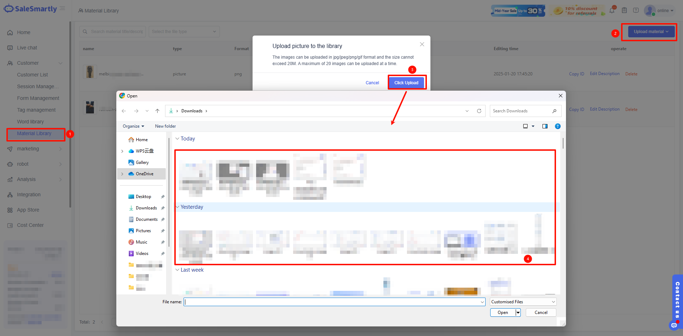Viewport: 683px width, 336px height.
Task: Collapse the Last week group
Action: click(177, 270)
